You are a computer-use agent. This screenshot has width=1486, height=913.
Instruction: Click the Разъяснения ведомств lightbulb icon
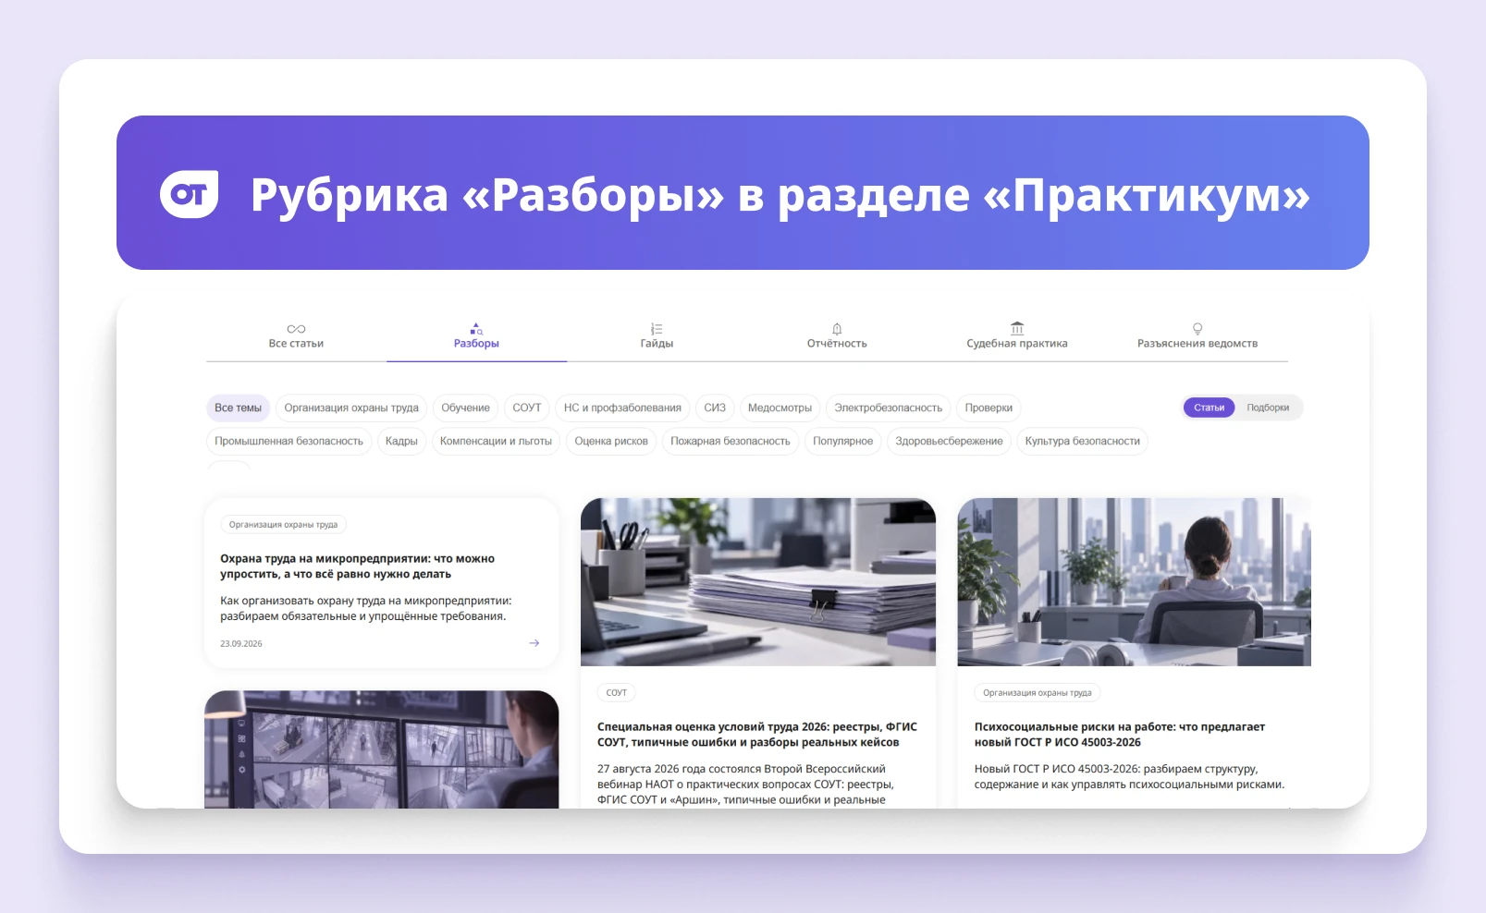coord(1197,329)
